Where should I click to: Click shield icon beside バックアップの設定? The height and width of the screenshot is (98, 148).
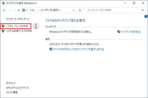[x=119, y=32]
